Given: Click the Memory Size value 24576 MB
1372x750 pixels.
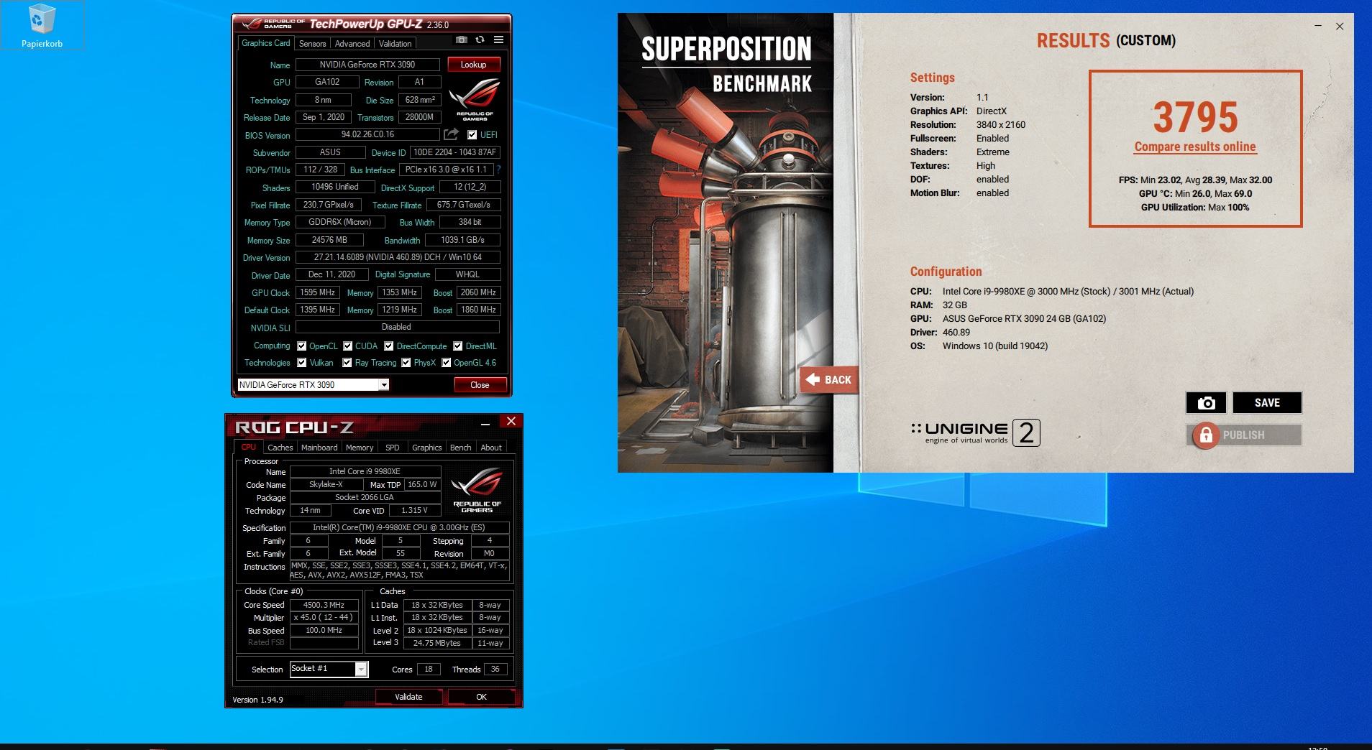Looking at the screenshot, I should (x=329, y=240).
